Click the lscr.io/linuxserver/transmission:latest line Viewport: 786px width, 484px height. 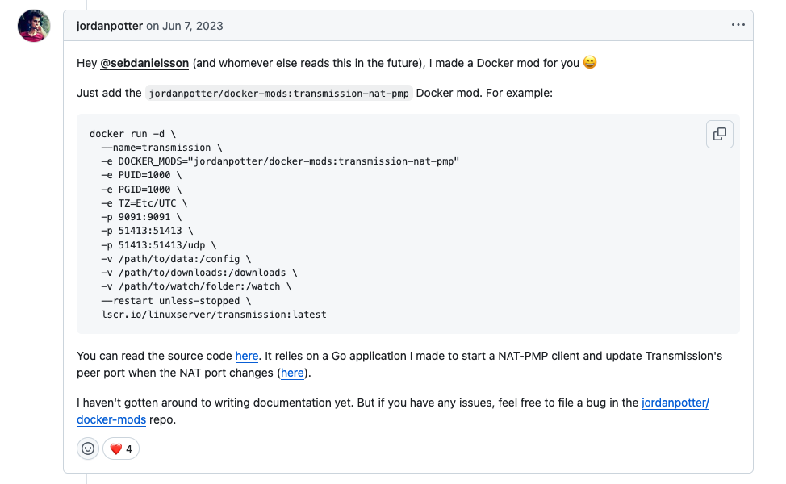(213, 314)
